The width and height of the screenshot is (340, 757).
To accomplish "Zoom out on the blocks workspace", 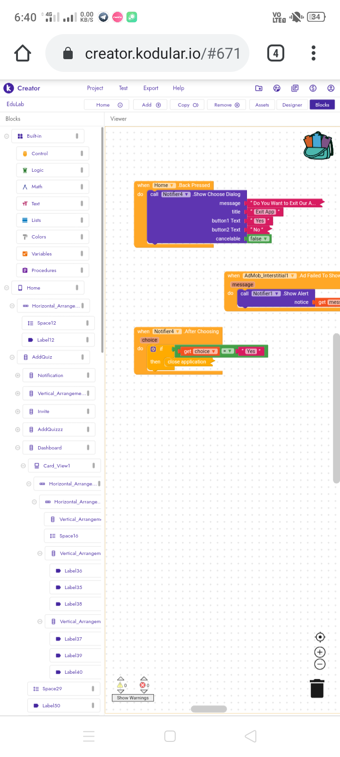I will pyautogui.click(x=320, y=664).
